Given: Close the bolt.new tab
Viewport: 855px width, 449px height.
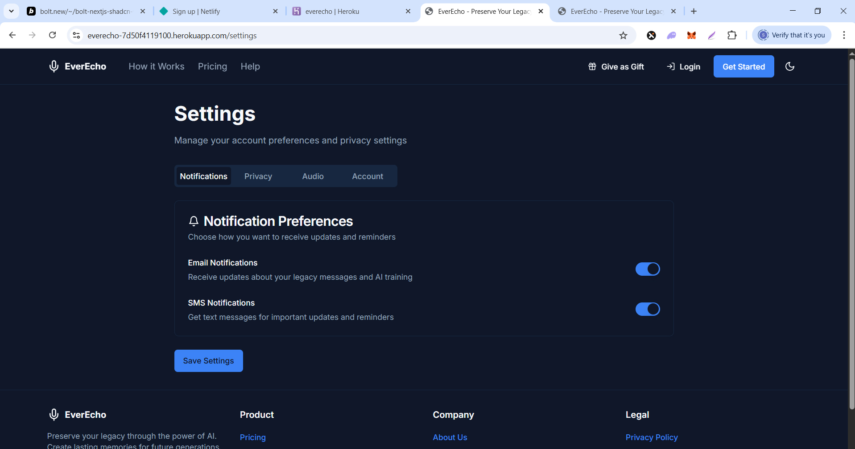Looking at the screenshot, I should [143, 11].
